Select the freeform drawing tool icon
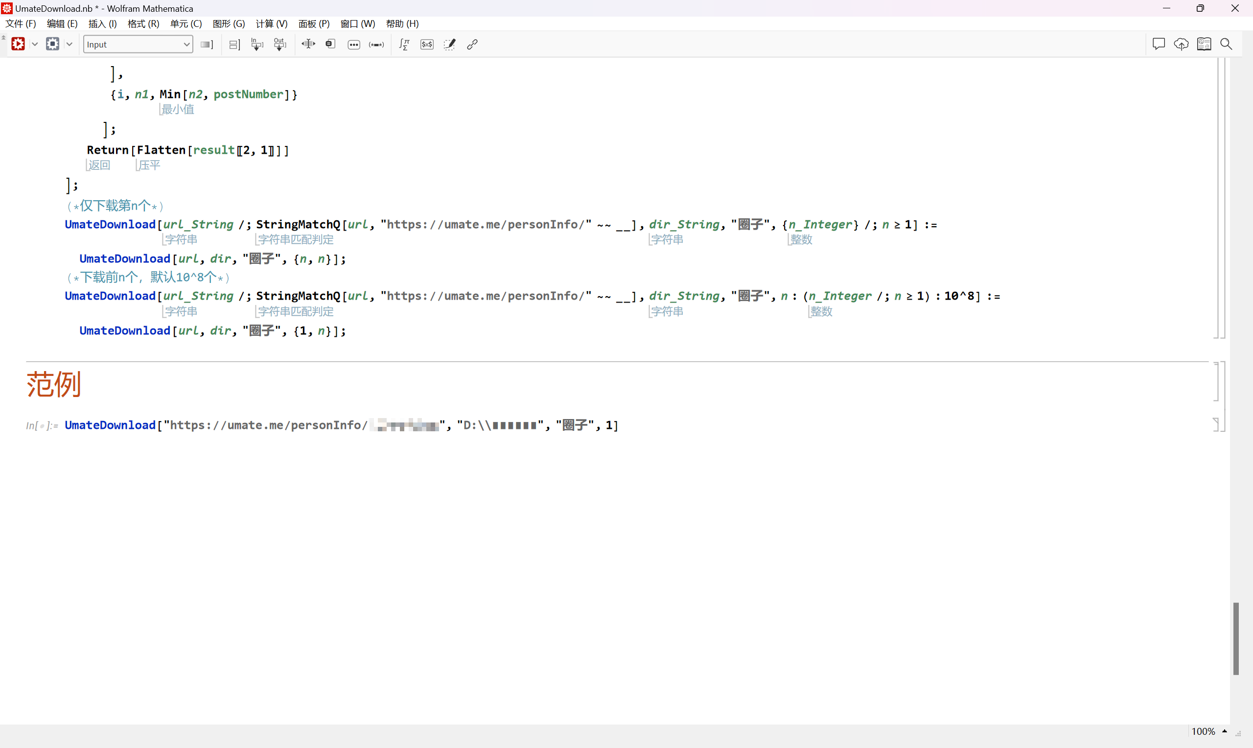The width and height of the screenshot is (1253, 748). tap(449, 44)
